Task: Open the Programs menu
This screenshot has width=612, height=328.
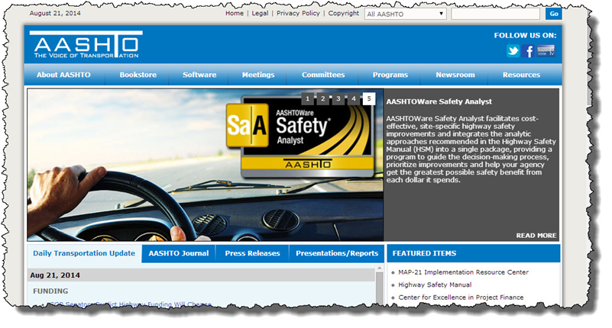Action: coord(390,75)
